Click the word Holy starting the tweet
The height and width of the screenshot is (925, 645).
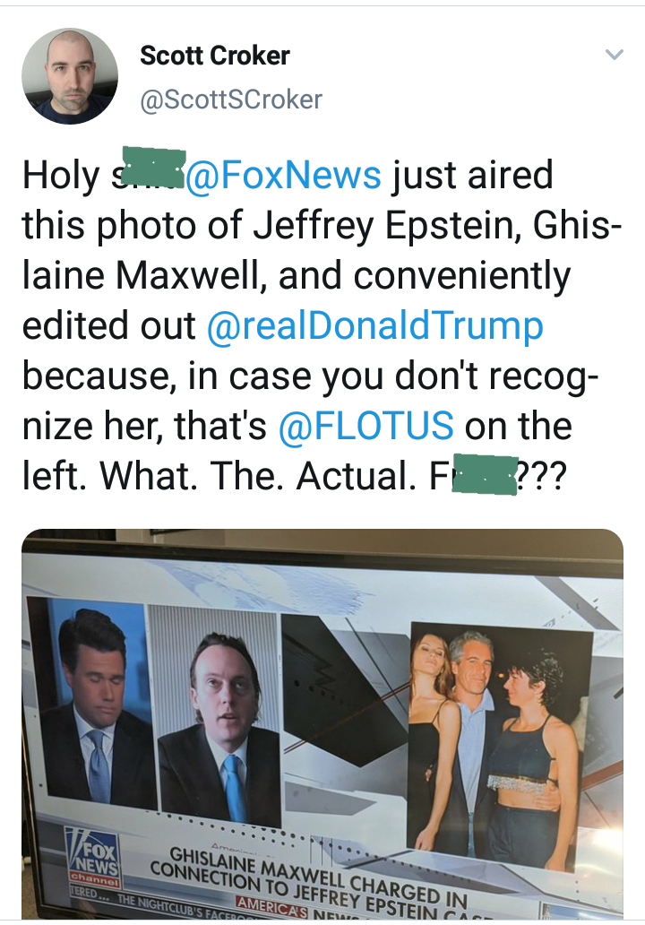tap(61, 175)
